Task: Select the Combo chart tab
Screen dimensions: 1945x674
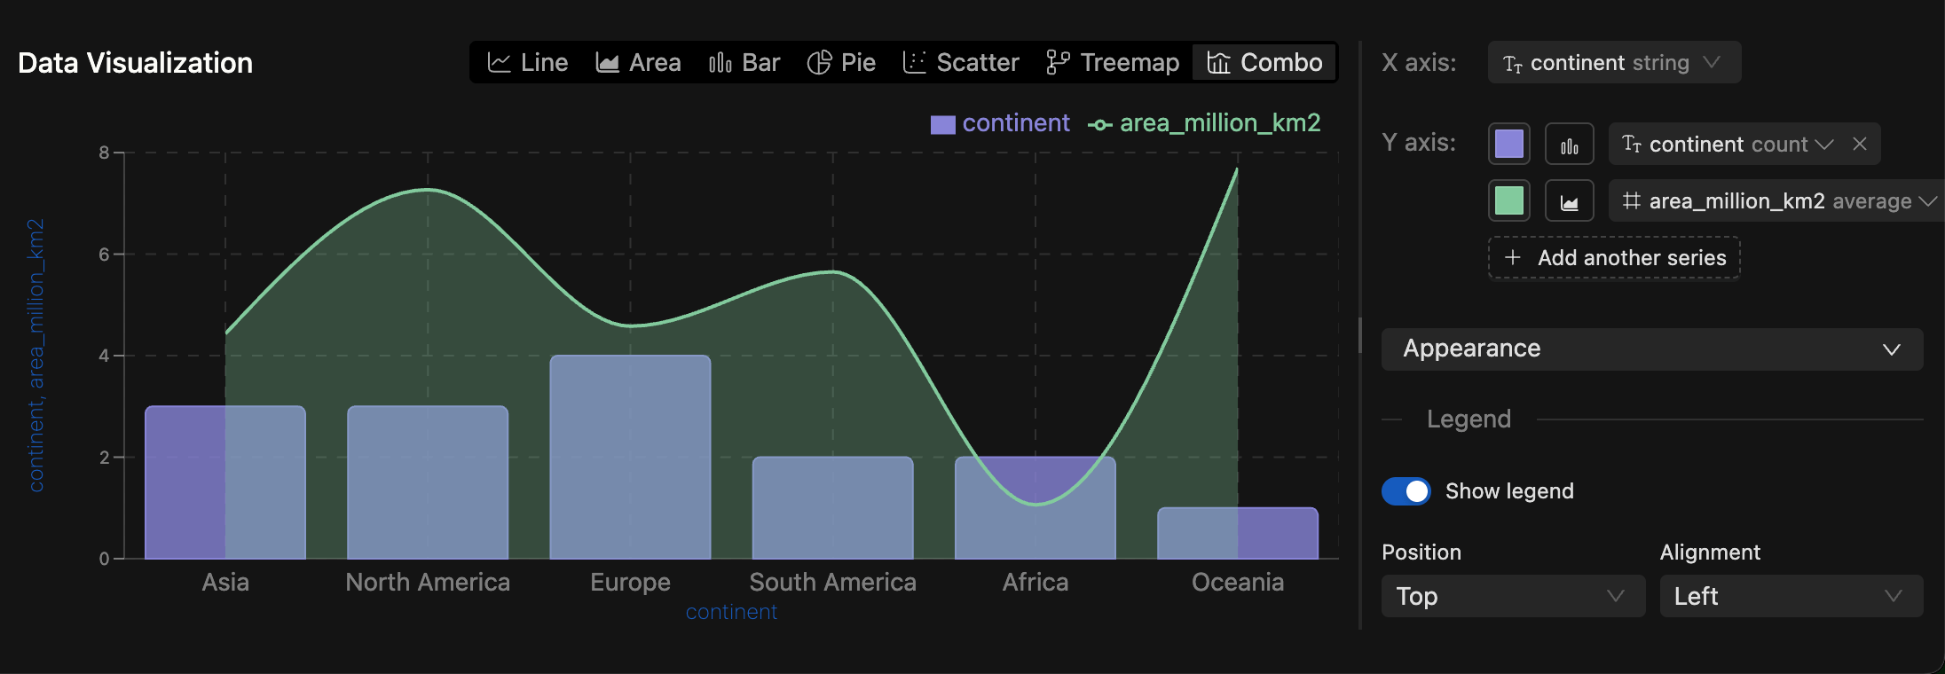Action: [1264, 62]
